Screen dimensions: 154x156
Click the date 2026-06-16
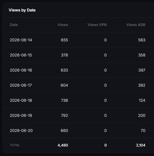pyautogui.click(x=21, y=70)
